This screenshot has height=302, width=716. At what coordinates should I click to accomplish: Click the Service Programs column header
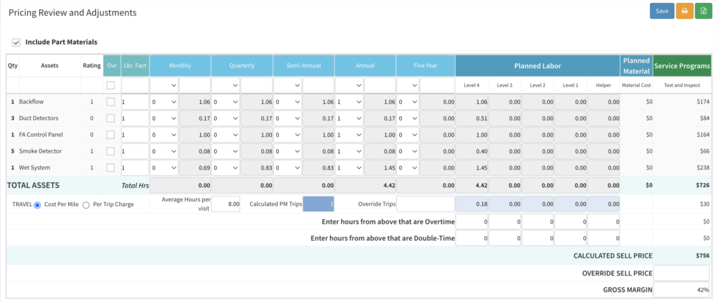click(x=682, y=65)
